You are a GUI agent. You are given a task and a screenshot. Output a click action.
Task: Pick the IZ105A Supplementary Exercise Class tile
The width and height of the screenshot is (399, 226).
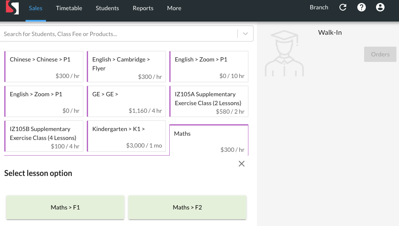[x=209, y=101]
